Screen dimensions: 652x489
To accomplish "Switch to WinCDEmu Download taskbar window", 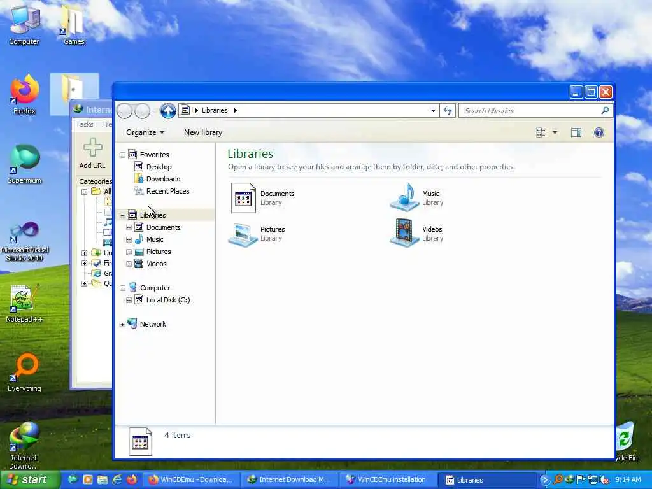I will [190, 480].
